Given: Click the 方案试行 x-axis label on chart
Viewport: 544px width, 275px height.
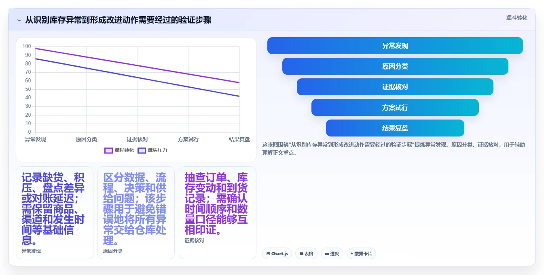Looking at the screenshot, I should click(x=188, y=139).
